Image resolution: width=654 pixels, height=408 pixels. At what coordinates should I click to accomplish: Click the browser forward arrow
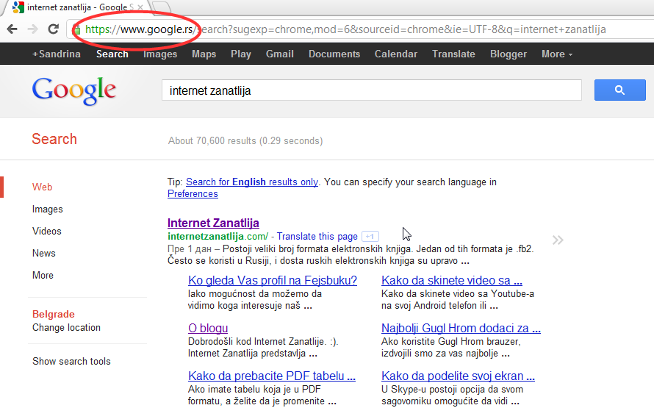click(32, 29)
